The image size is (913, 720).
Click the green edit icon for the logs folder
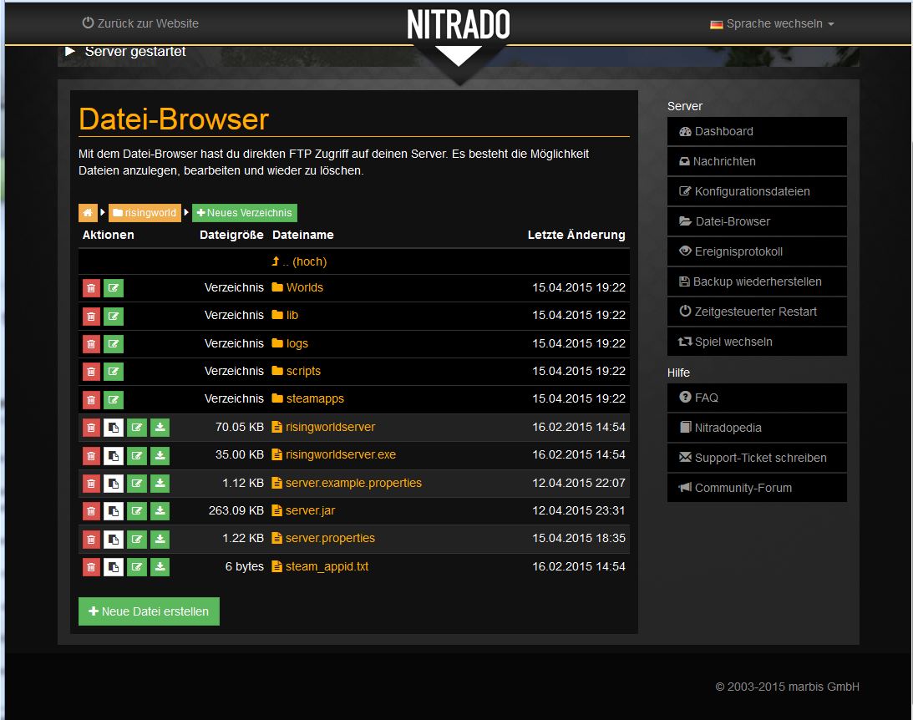point(114,344)
